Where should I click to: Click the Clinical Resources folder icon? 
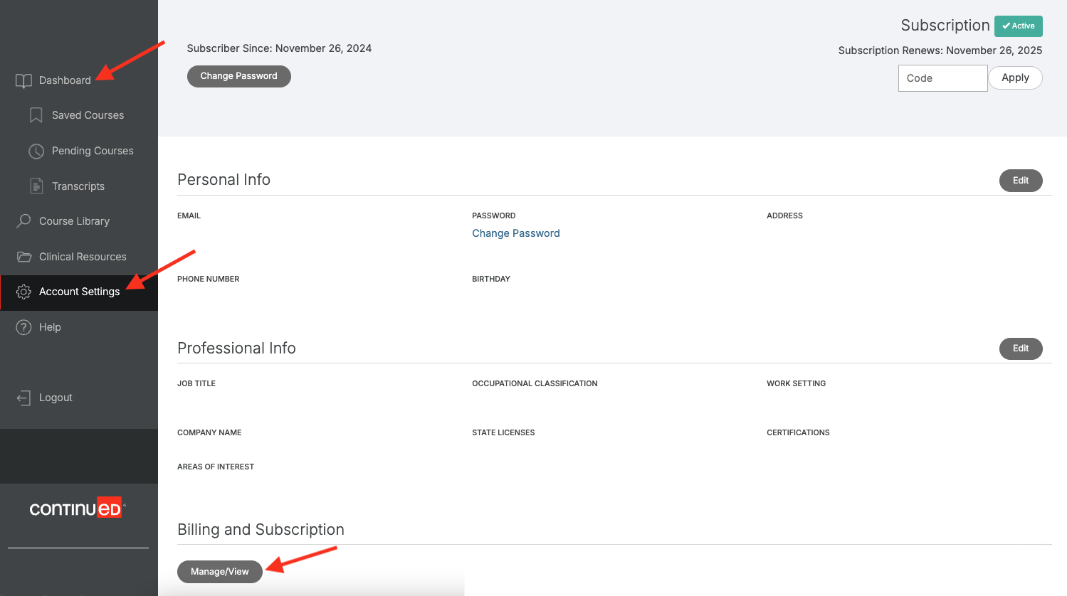(23, 257)
